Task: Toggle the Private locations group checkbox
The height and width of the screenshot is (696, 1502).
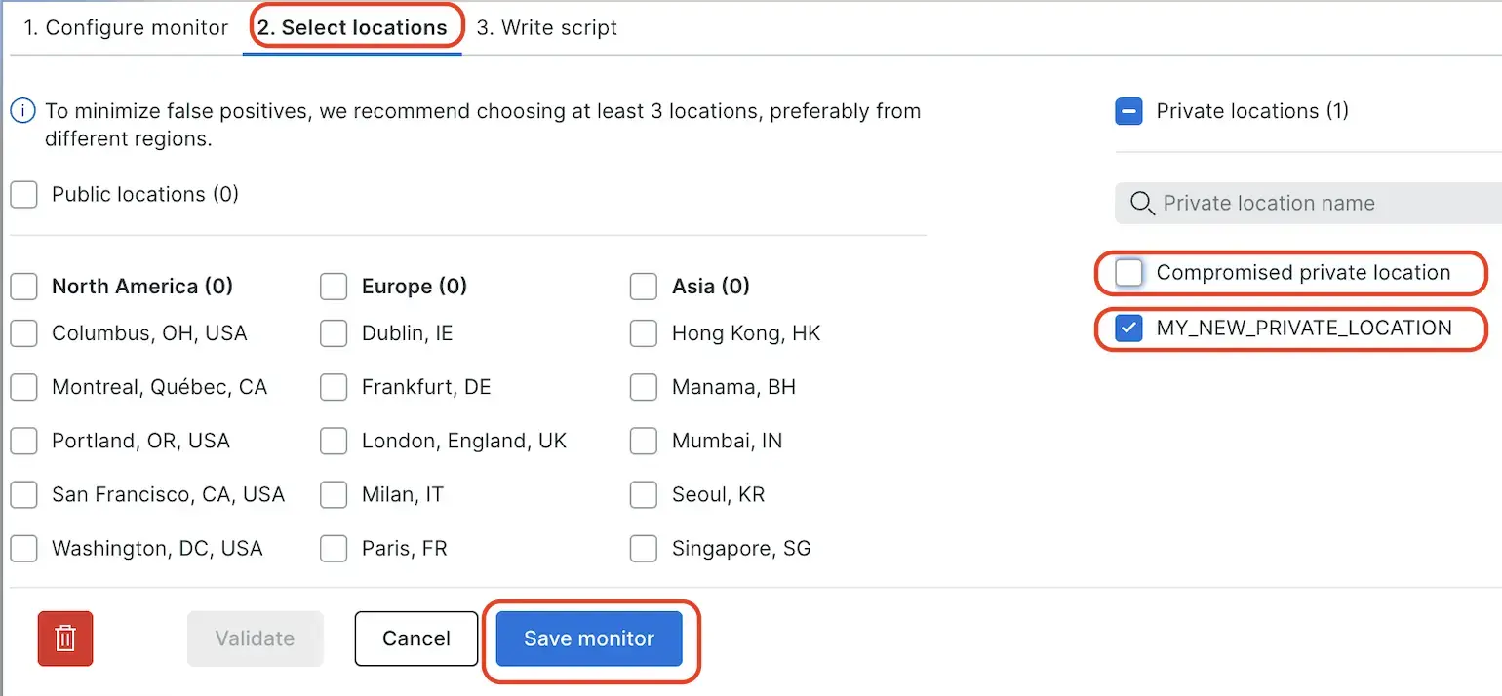Action: coord(1128,111)
